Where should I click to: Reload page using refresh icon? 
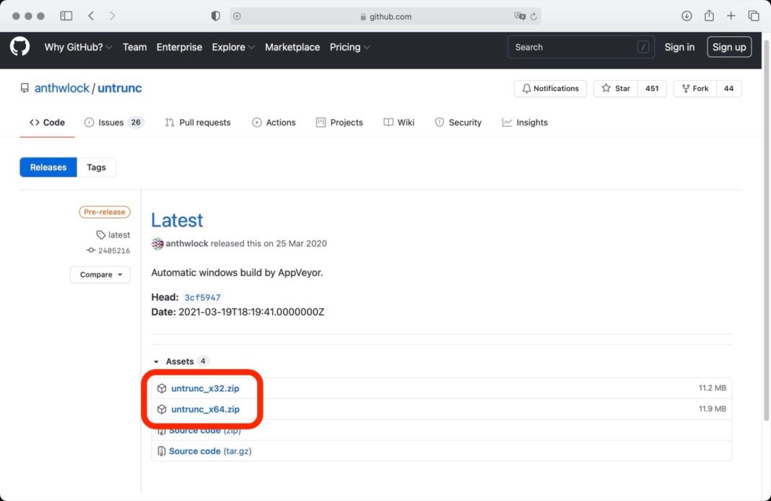click(x=533, y=17)
